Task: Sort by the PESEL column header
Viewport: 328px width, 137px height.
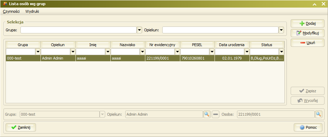Action: point(197,44)
